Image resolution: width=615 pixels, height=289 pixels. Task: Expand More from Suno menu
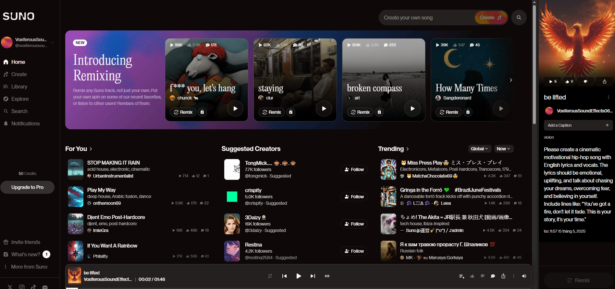click(25, 267)
